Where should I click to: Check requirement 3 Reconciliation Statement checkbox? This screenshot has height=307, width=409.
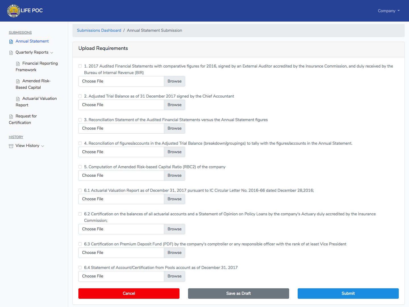coord(80,120)
